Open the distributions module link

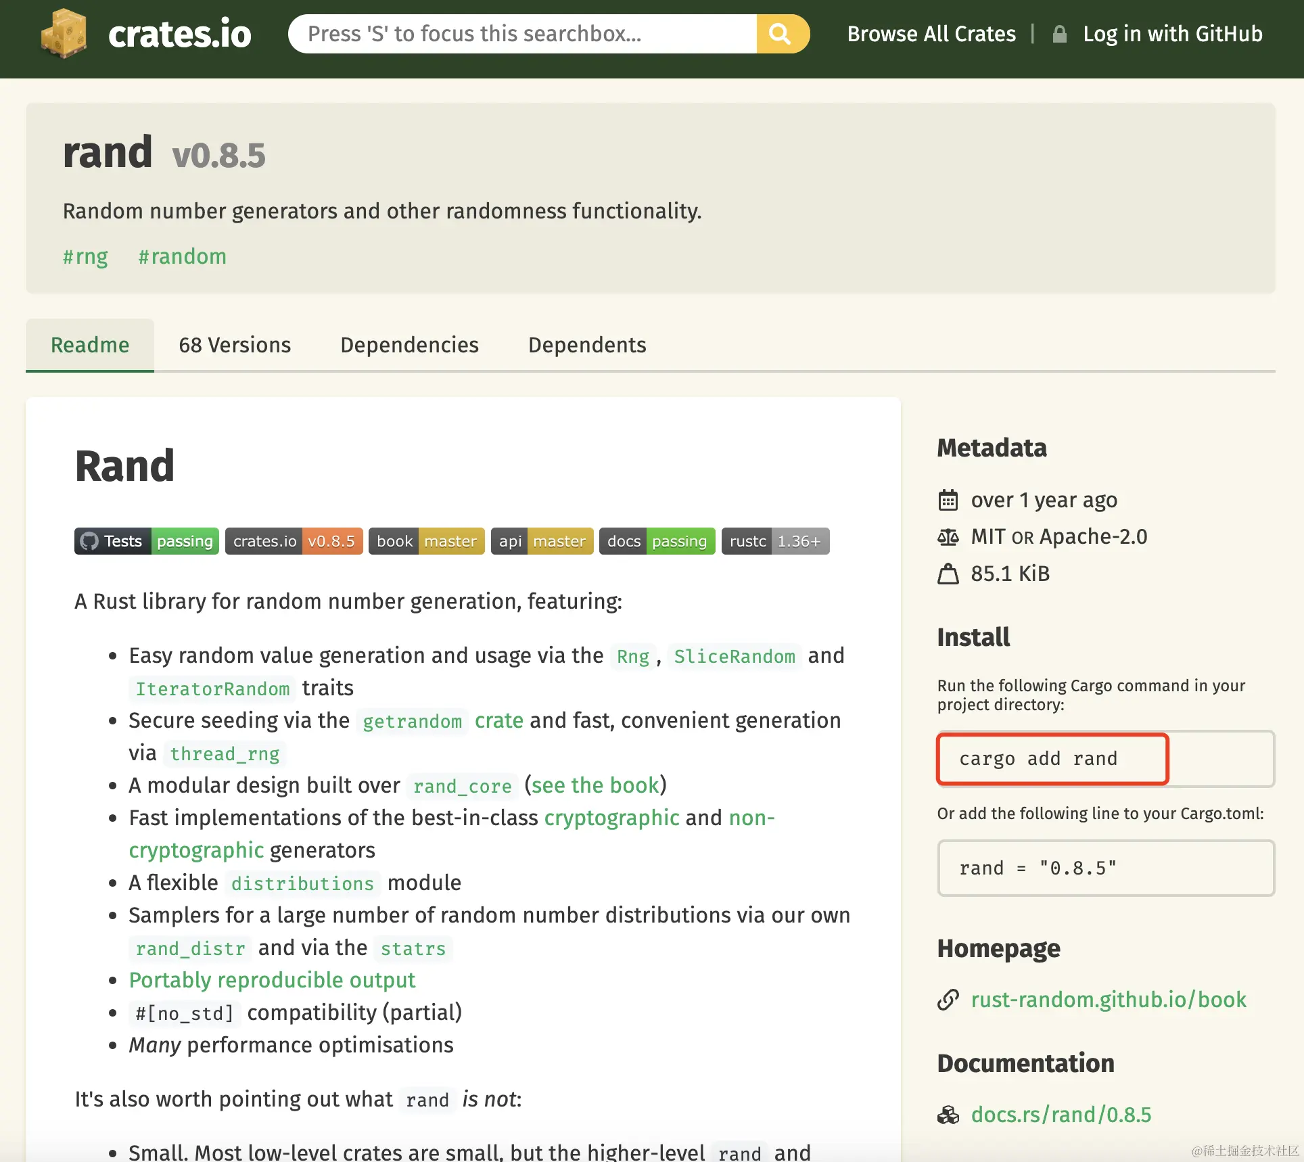point(302,883)
